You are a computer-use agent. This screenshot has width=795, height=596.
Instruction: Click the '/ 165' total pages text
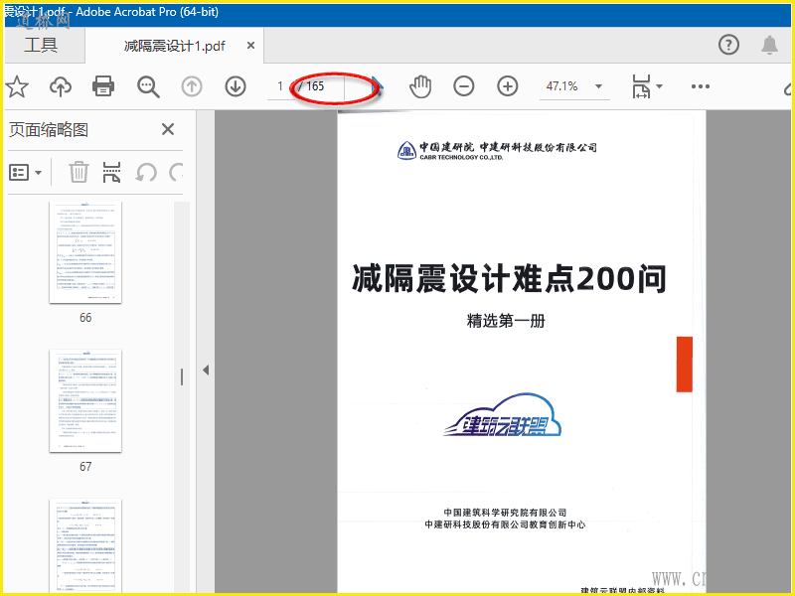[x=311, y=86]
